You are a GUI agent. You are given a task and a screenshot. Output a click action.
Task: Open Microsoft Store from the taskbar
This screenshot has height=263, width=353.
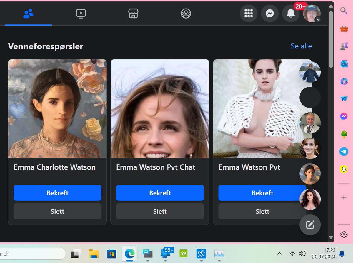(x=111, y=253)
